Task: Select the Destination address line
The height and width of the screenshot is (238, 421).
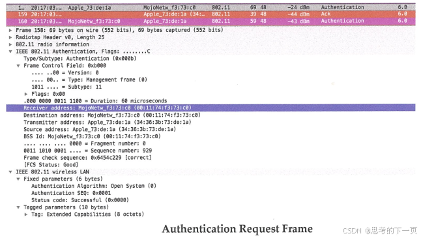Action: coord(112,115)
